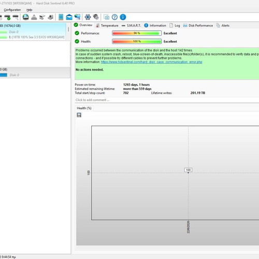Click the envelope send-mail toolbar icon
This screenshot has width=259, height=259.
(x=69, y=17)
